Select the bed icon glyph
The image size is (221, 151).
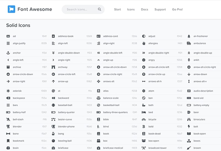[144, 112]
